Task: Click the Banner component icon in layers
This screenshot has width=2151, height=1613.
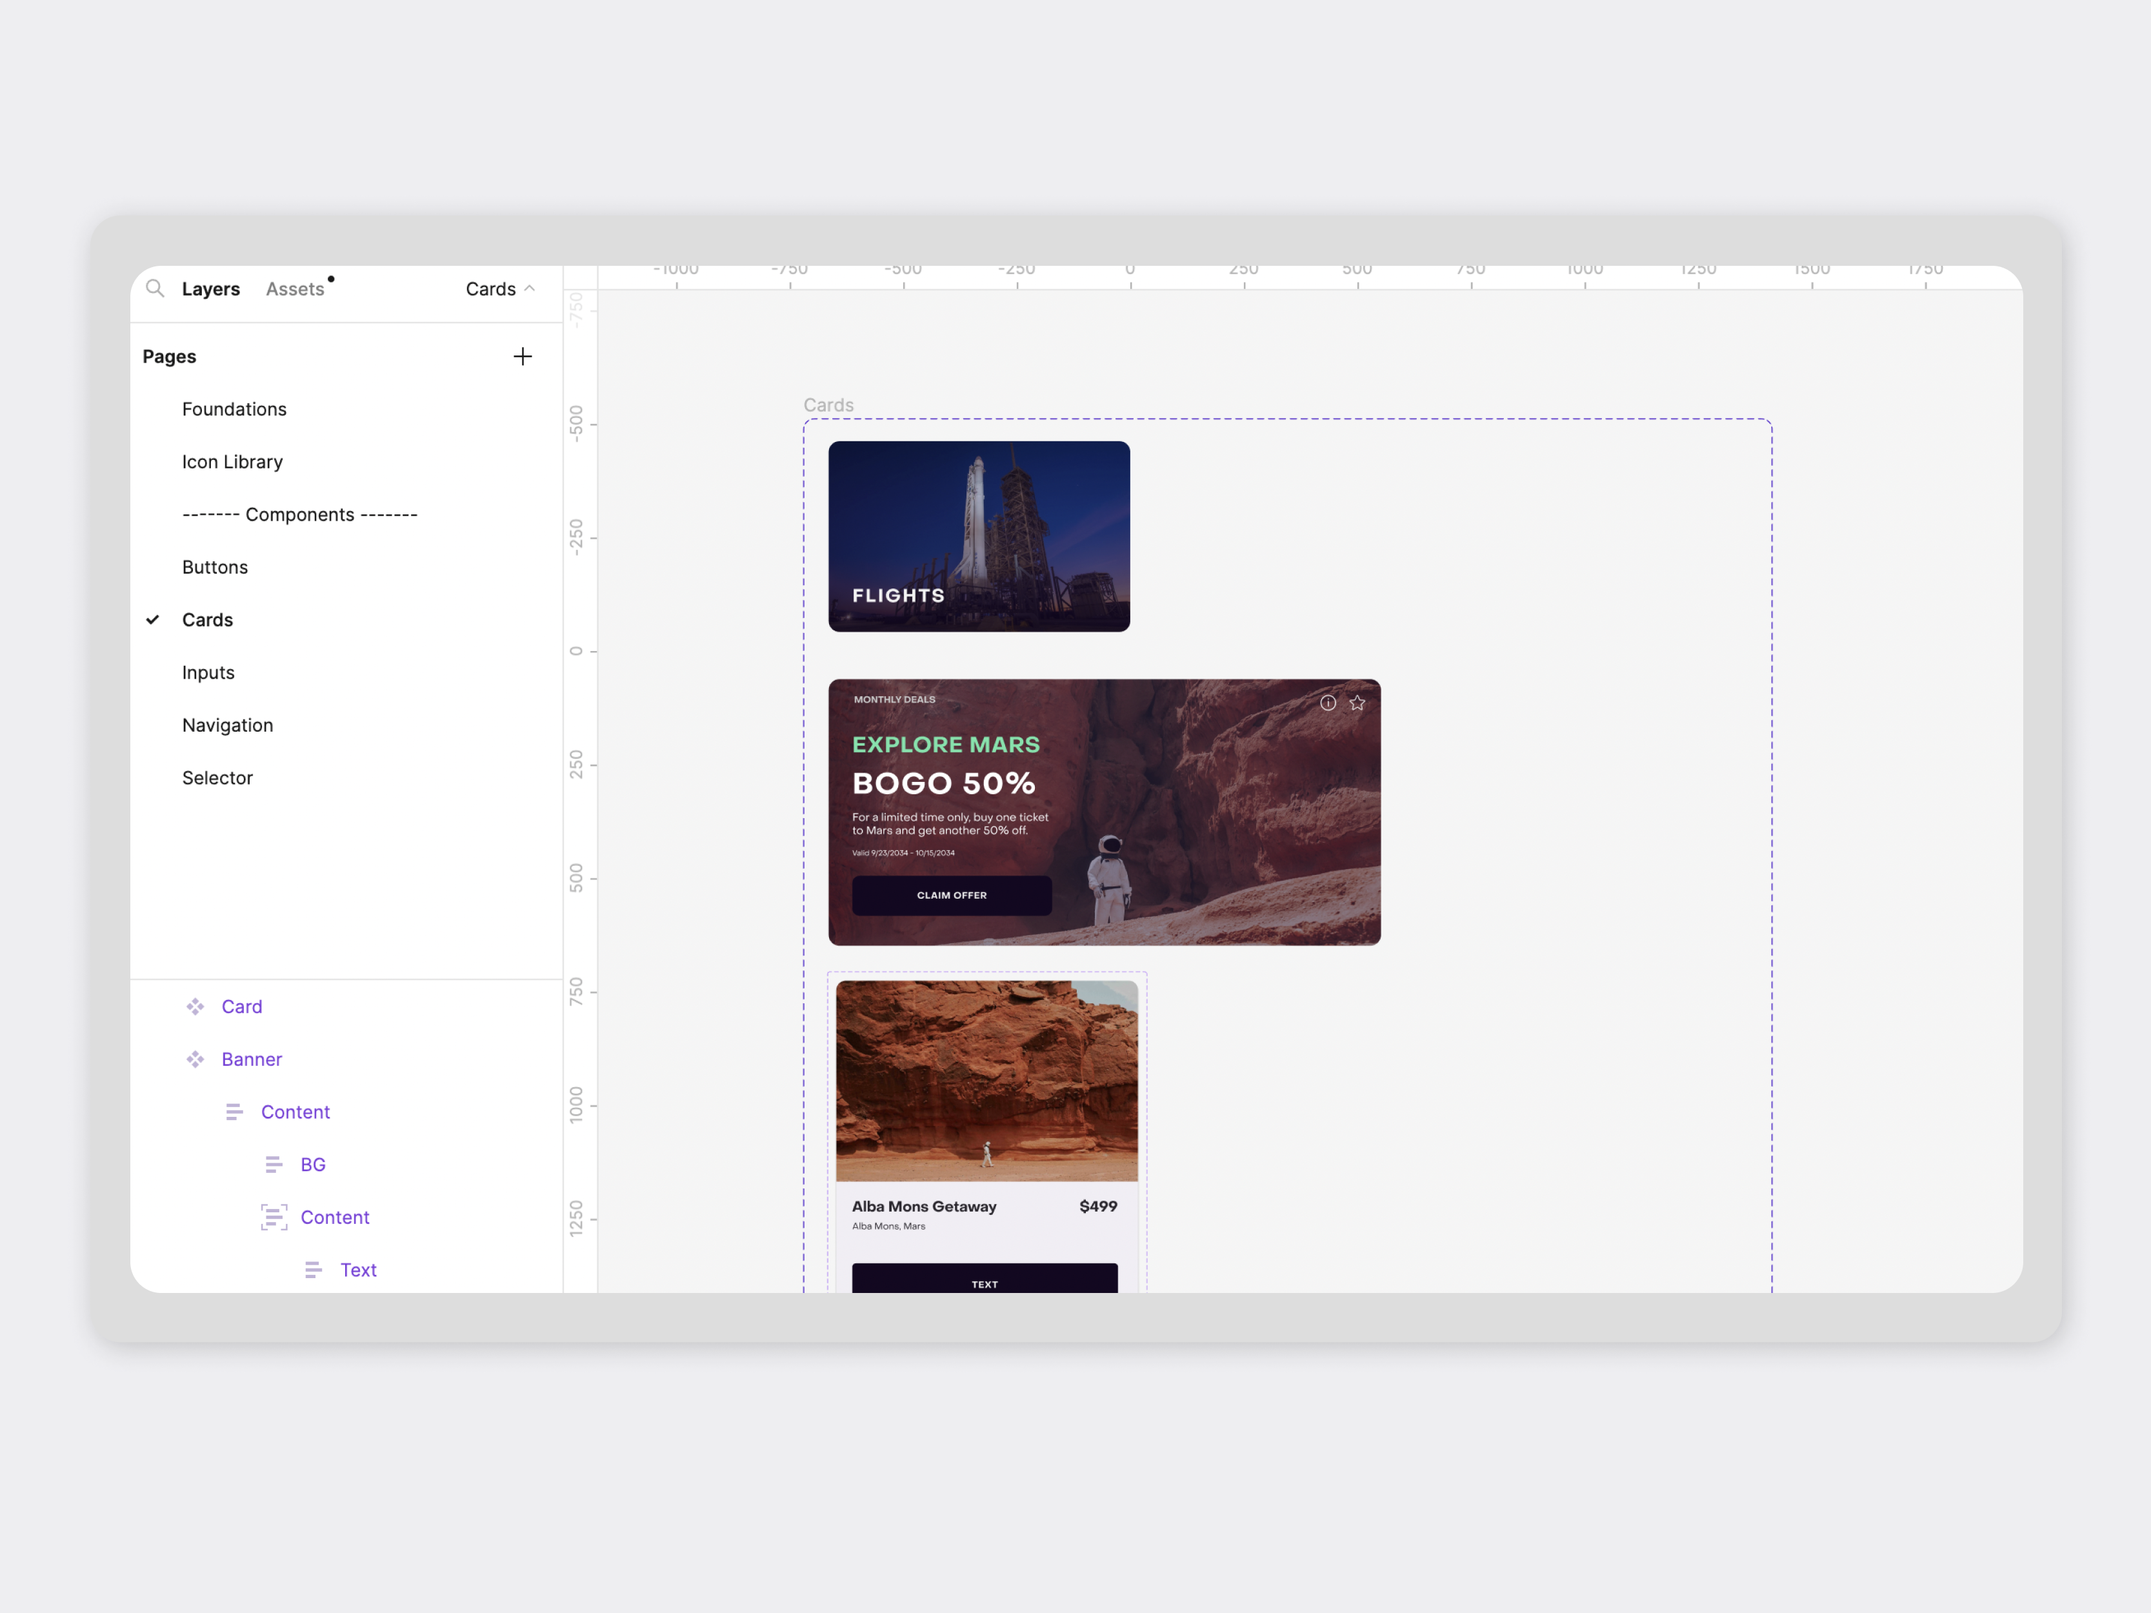Action: click(x=195, y=1059)
